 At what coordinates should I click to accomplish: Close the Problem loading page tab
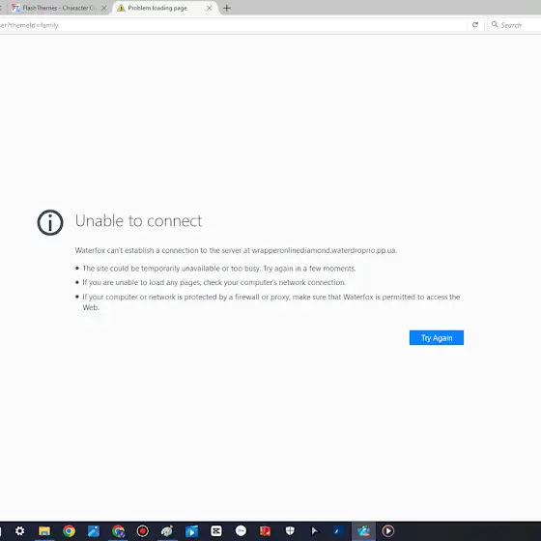click(209, 8)
